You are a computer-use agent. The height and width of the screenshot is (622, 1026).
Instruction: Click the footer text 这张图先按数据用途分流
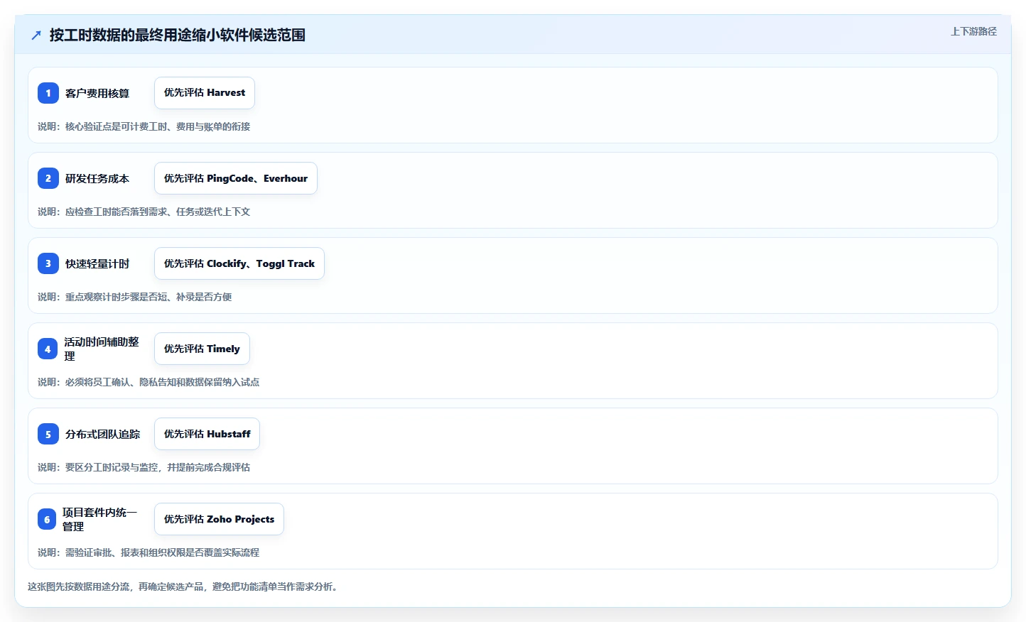[x=79, y=586]
